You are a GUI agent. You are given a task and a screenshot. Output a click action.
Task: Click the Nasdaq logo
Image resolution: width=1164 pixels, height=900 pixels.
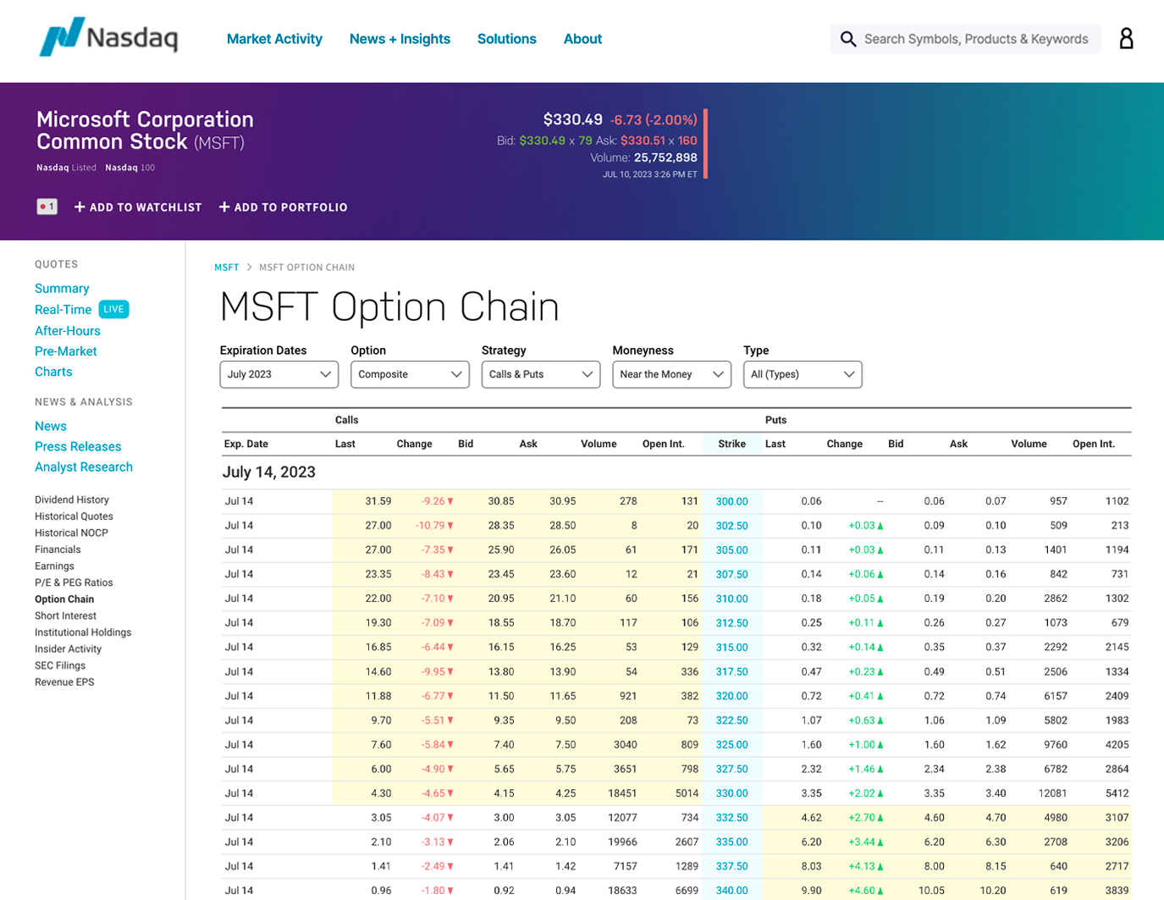108,37
